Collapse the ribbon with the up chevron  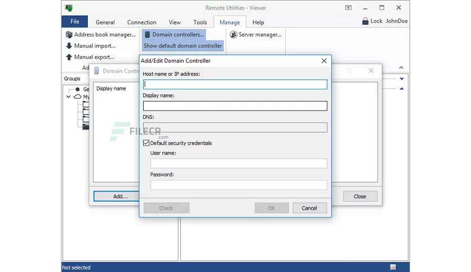coord(401,67)
